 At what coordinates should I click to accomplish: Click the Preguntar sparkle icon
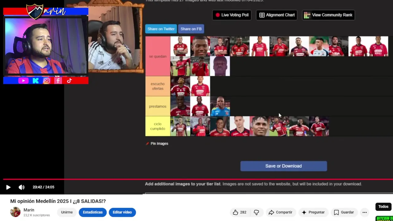tap(304, 212)
